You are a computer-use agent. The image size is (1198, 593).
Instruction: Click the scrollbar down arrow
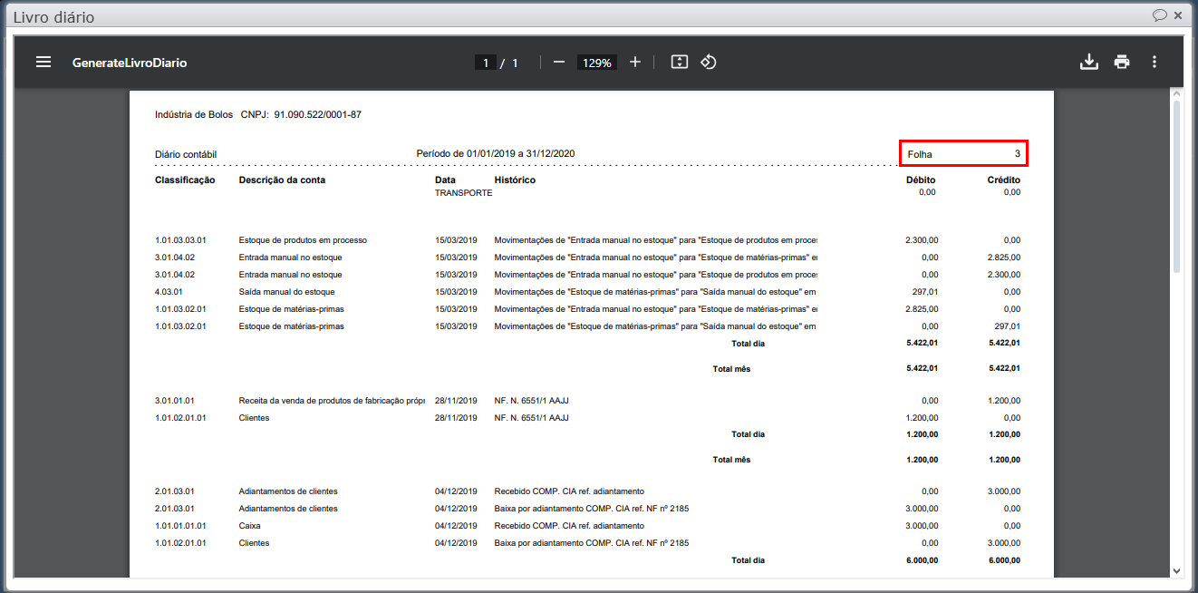1176,571
